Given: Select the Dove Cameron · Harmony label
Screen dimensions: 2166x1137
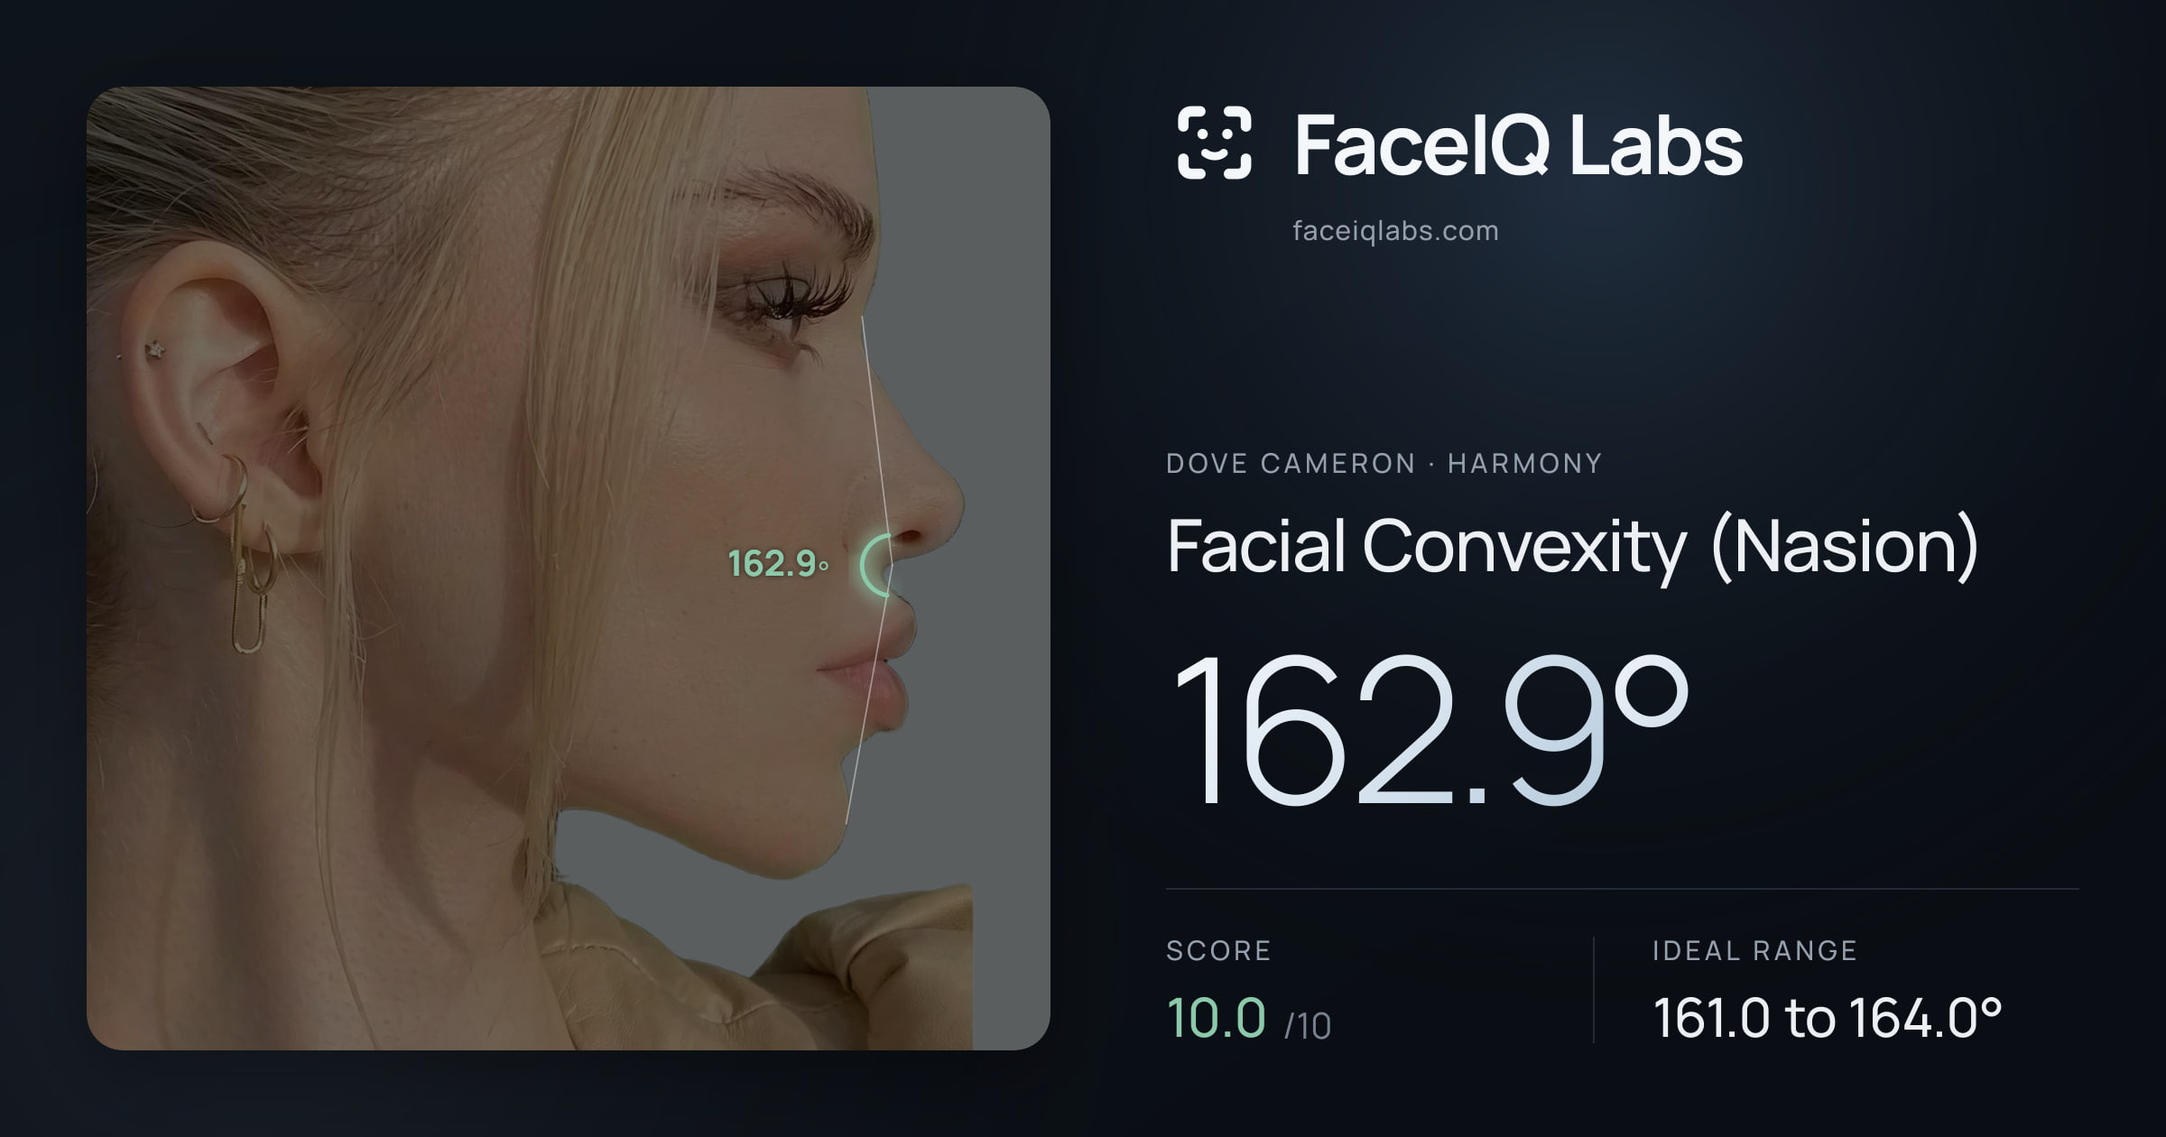Looking at the screenshot, I should coord(1384,464).
